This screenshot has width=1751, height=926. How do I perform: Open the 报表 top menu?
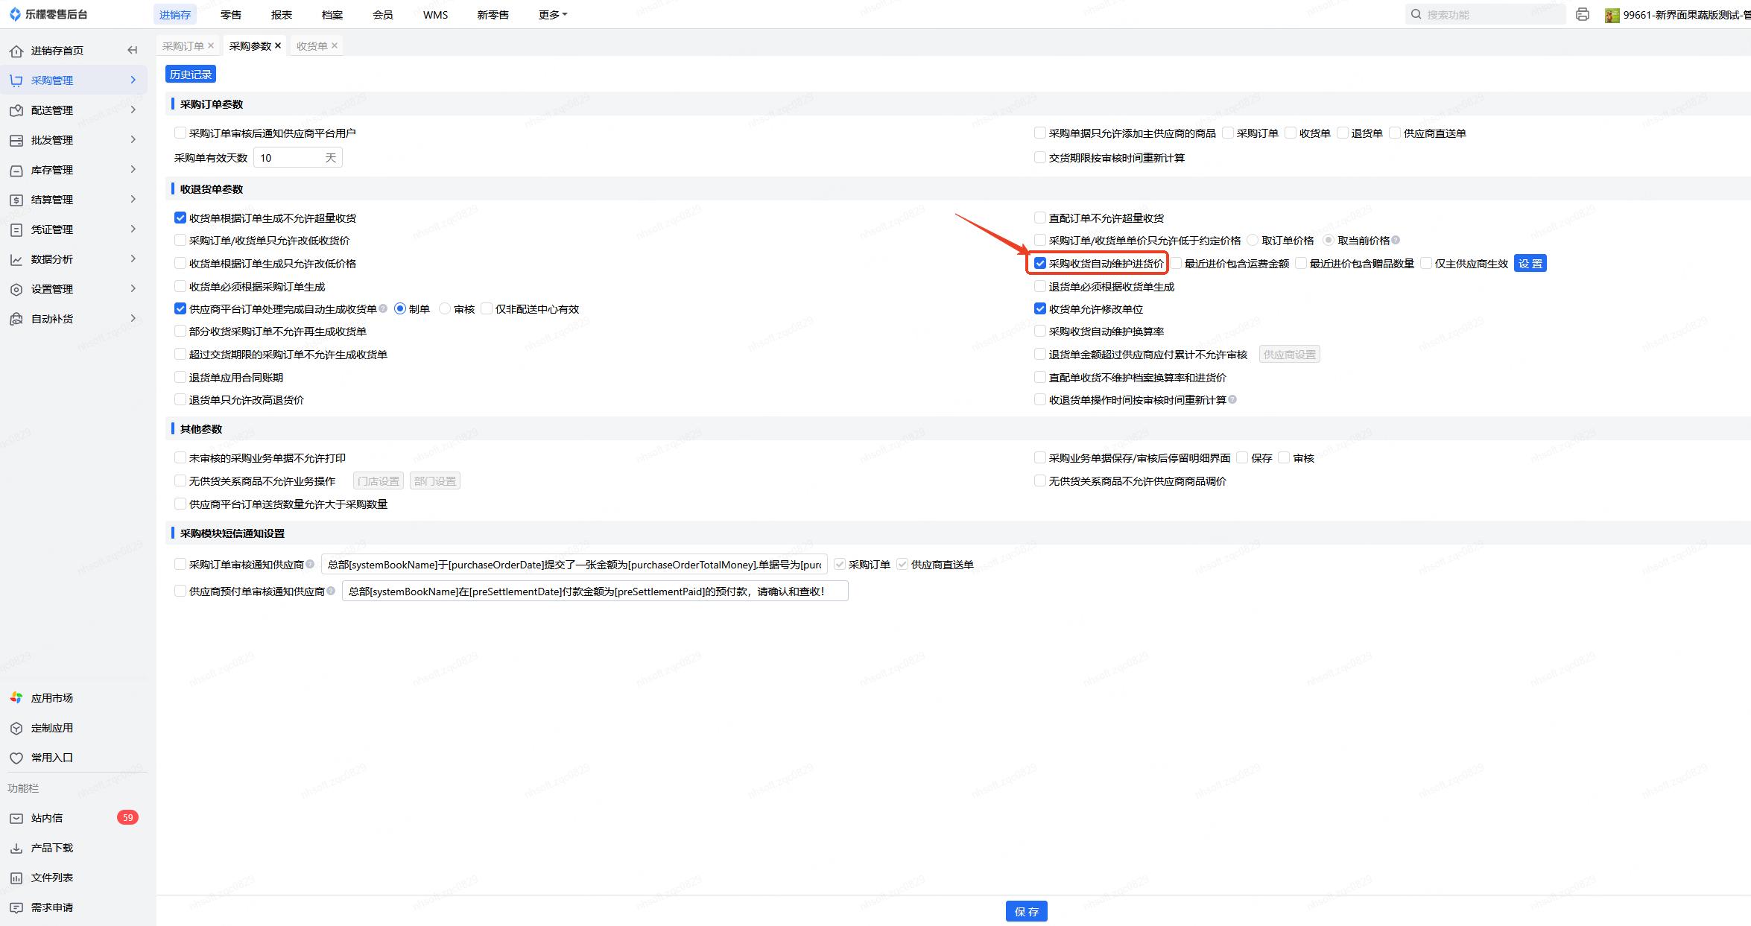click(282, 14)
